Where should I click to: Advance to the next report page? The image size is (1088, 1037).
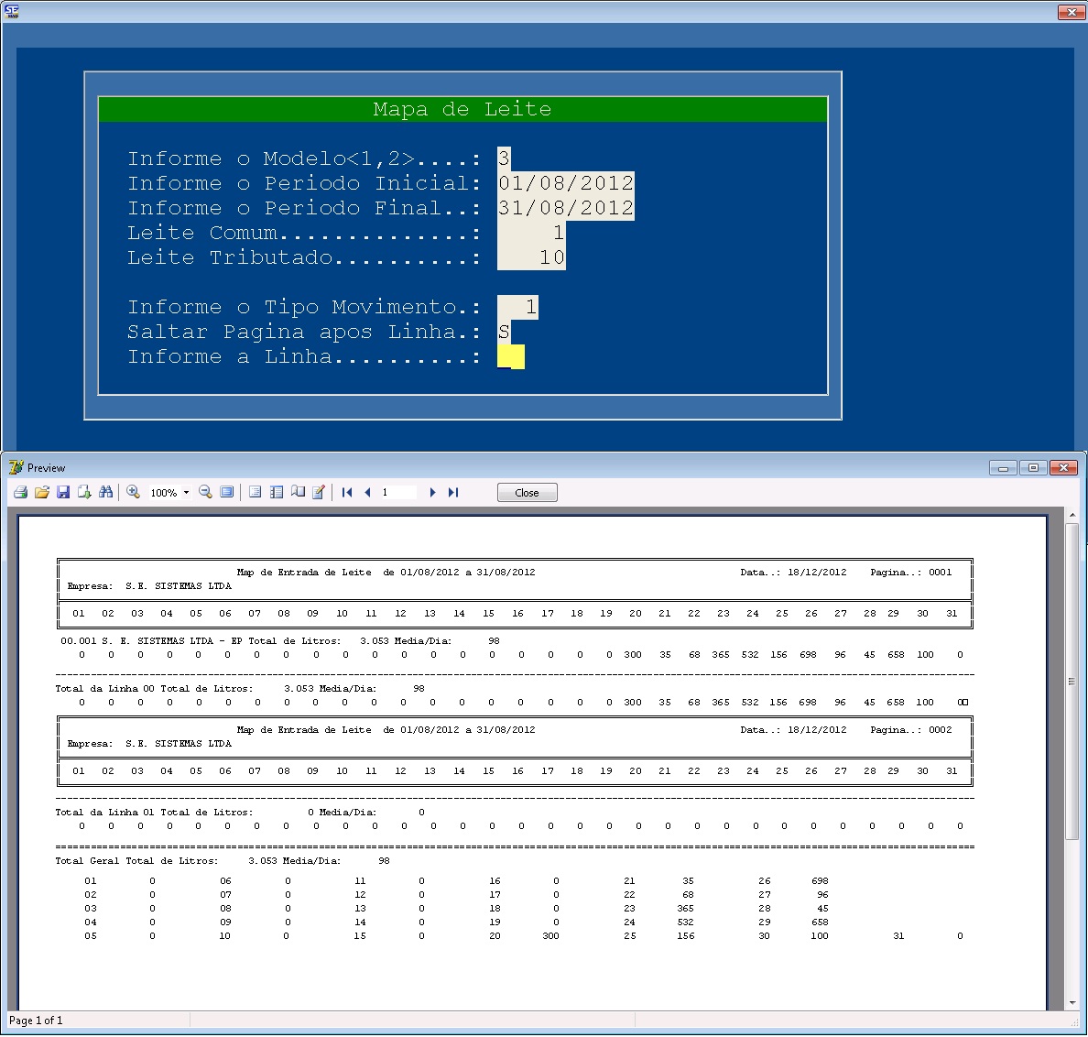click(432, 492)
